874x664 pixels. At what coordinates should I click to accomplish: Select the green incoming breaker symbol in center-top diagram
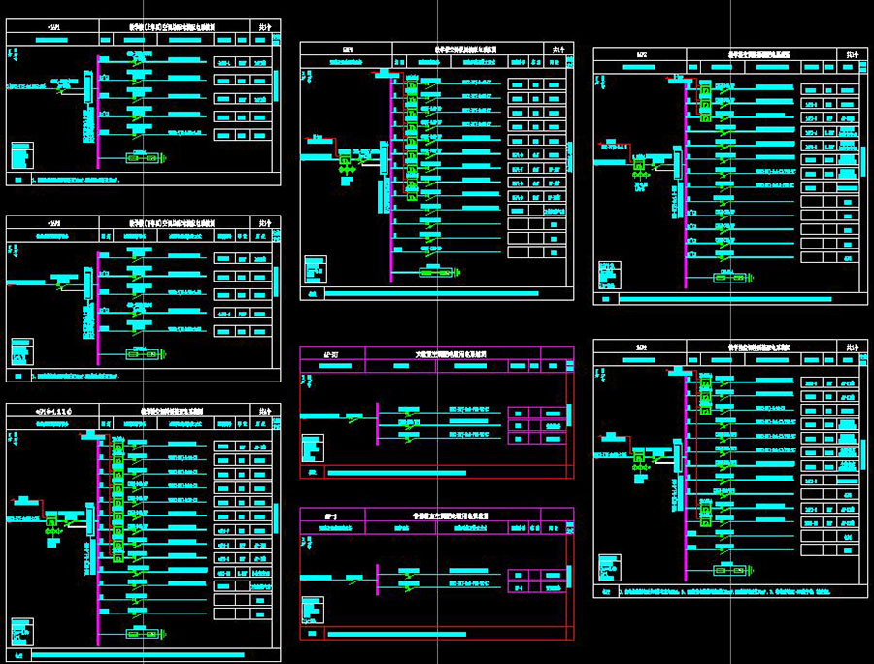tap(346, 161)
